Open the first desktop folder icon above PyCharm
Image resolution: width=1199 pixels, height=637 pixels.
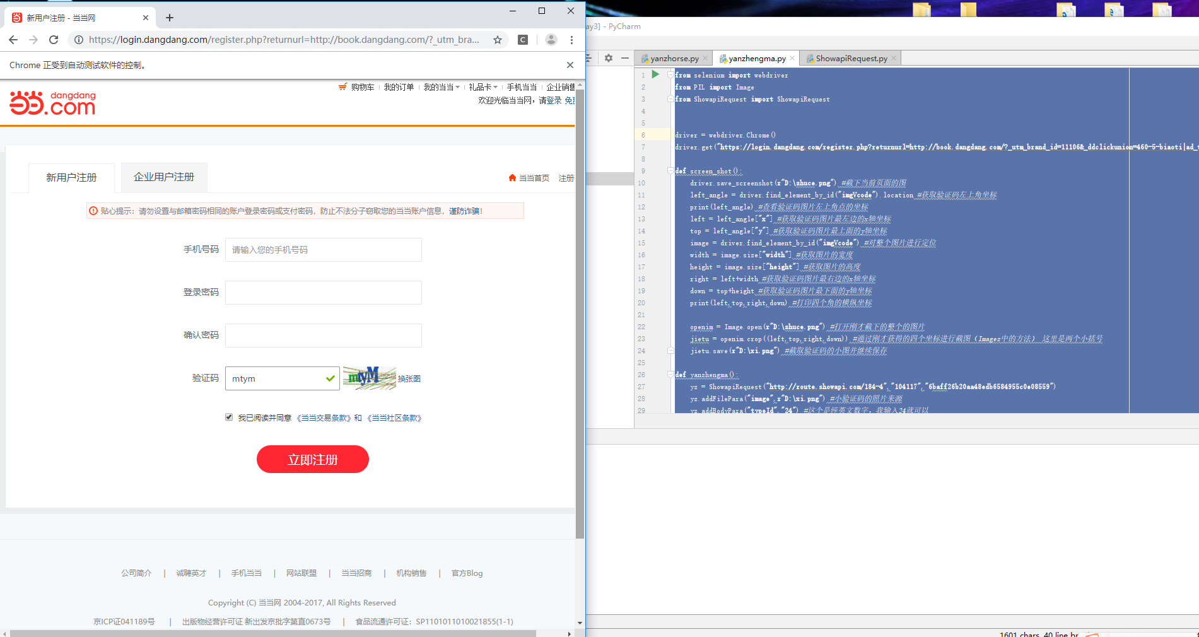pyautogui.click(x=921, y=9)
